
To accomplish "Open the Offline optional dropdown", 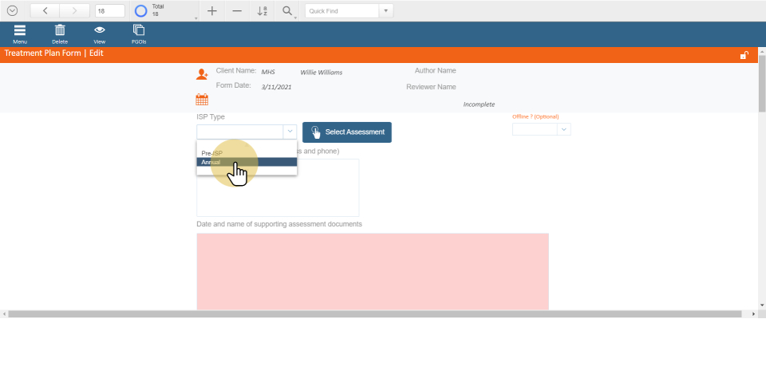I will (x=563, y=129).
